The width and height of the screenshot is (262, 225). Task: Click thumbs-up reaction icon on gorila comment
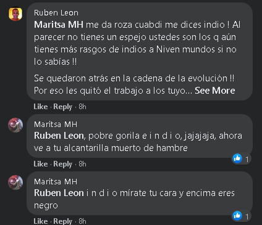coord(237,158)
